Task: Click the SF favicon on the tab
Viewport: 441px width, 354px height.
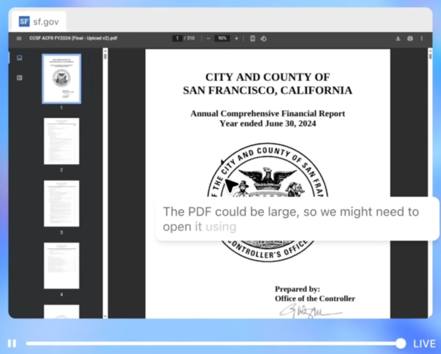Action: (24, 22)
